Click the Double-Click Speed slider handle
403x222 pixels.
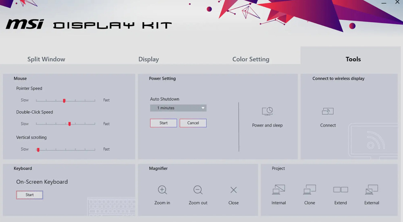pos(69,124)
